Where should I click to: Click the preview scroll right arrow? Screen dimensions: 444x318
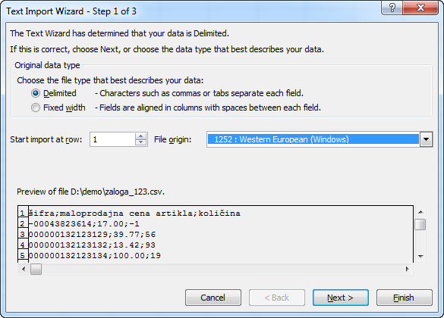coord(407,269)
